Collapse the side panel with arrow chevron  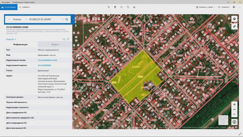74,19
